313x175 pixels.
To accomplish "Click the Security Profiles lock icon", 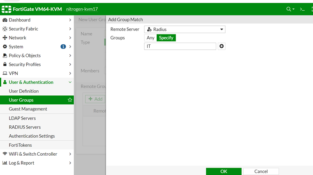I will point(5,64).
